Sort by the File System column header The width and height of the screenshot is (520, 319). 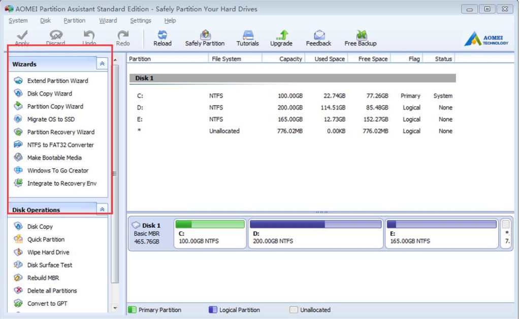tap(235, 59)
